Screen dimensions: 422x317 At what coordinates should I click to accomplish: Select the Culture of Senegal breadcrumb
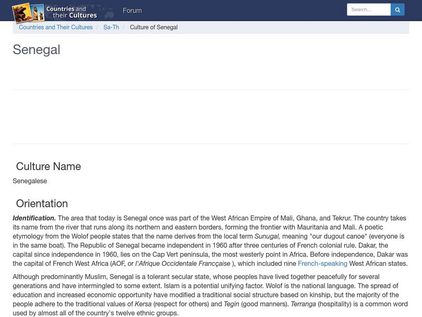click(x=154, y=27)
